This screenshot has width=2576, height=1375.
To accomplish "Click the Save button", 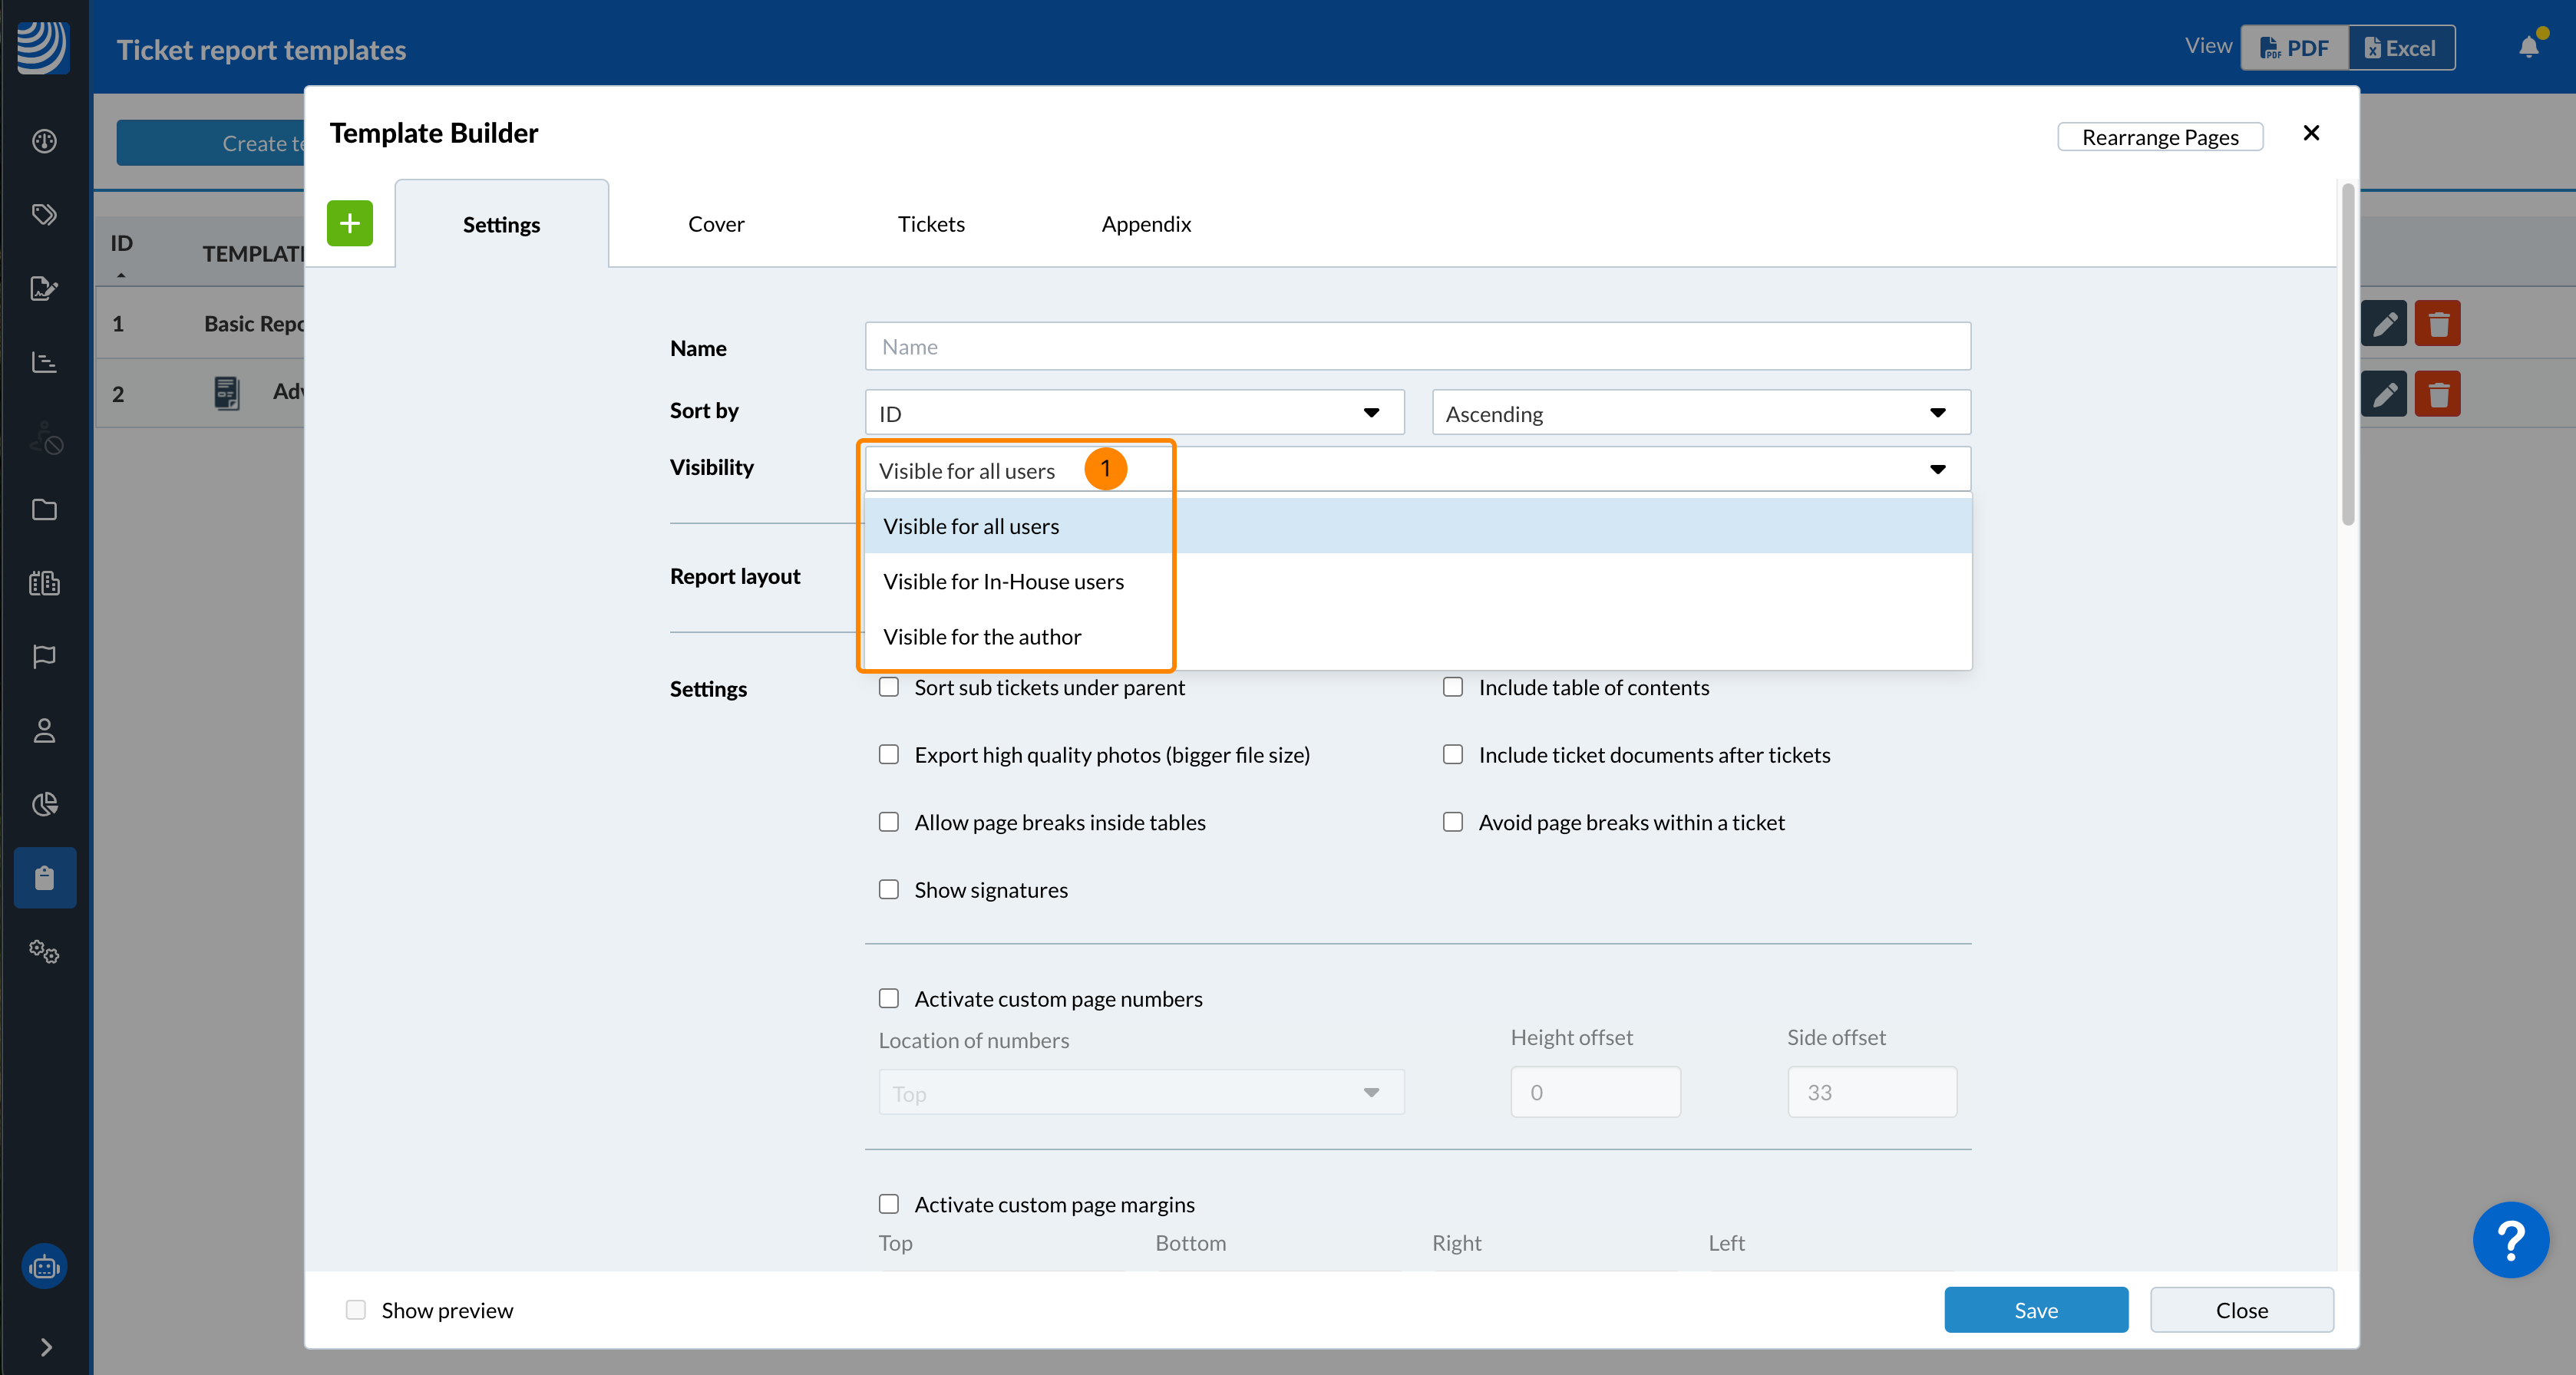I will click(x=2035, y=1310).
